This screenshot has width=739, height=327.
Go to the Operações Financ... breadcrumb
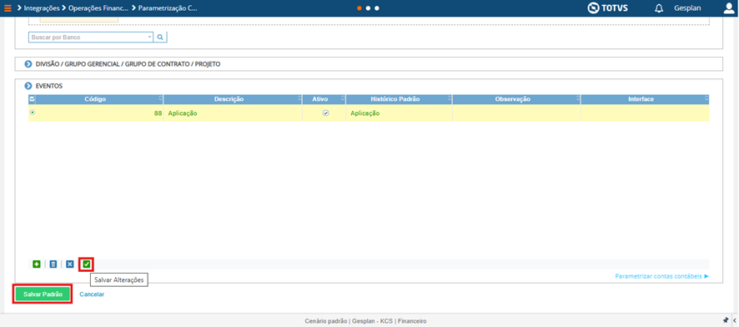pyautogui.click(x=98, y=8)
